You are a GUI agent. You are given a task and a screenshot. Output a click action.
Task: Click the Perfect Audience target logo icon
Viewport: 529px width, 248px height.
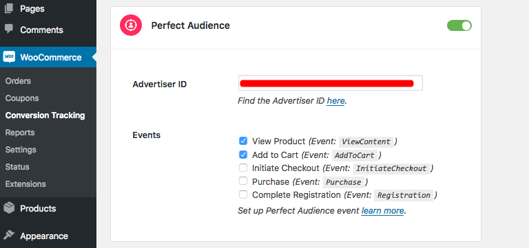point(131,25)
